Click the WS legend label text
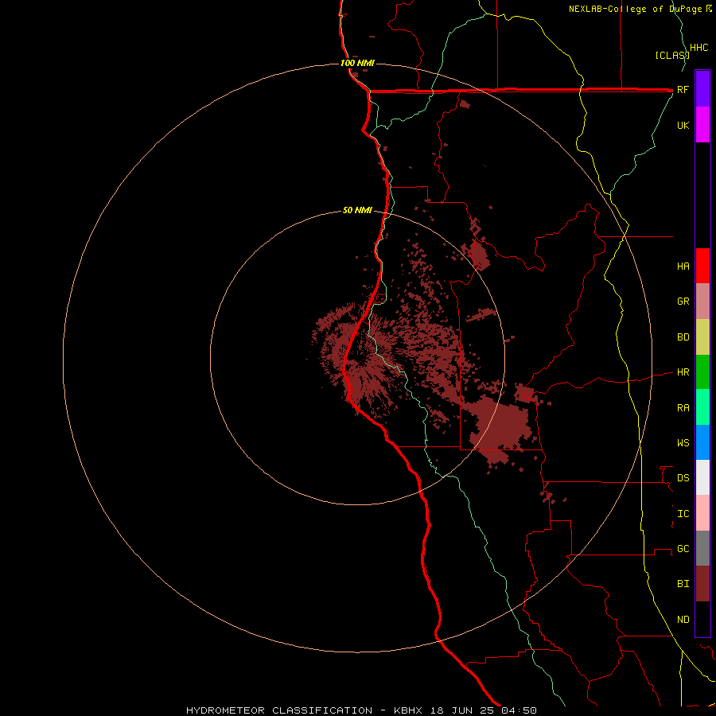Image resolution: width=716 pixels, height=716 pixels. [x=683, y=442]
